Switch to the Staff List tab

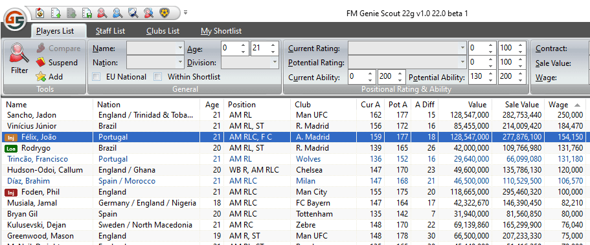[x=110, y=31]
